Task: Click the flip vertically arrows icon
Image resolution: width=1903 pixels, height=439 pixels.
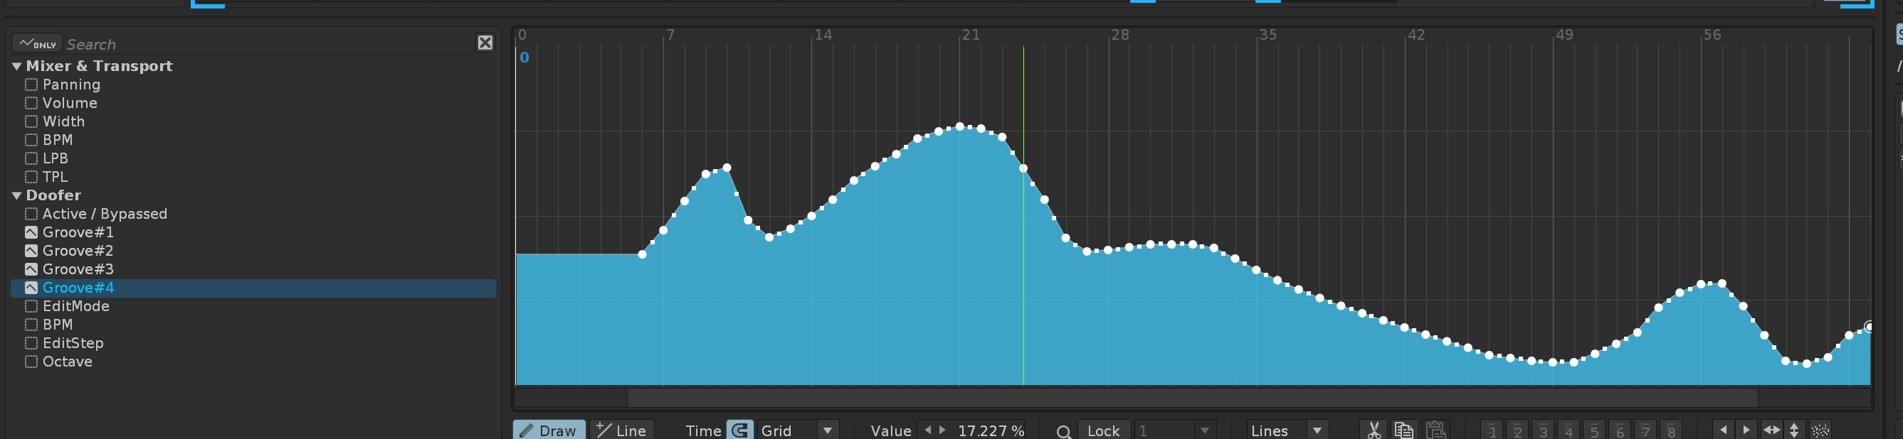Action: (x=1793, y=430)
